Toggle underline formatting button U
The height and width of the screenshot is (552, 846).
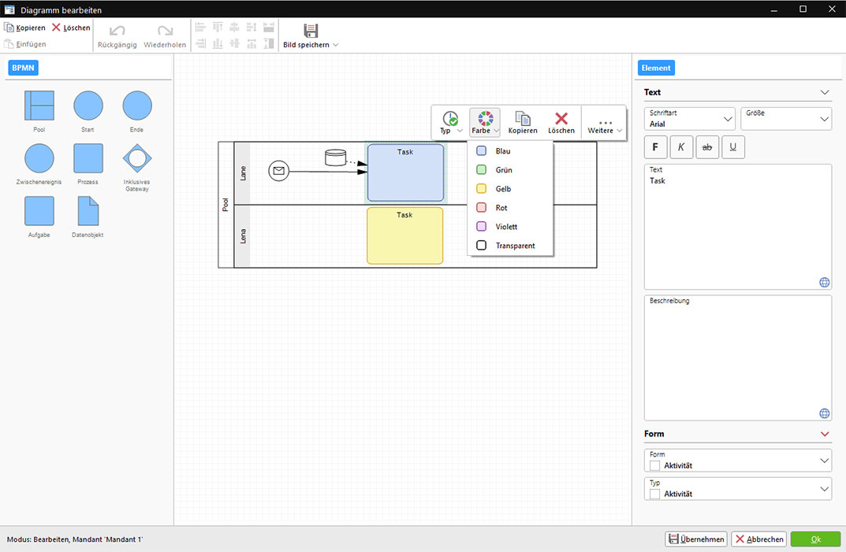(x=732, y=147)
